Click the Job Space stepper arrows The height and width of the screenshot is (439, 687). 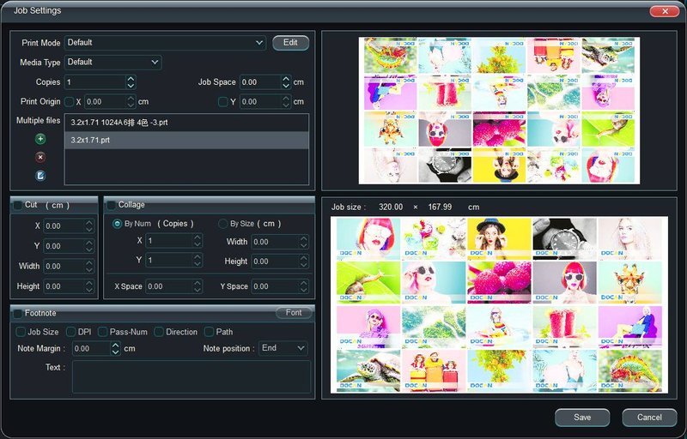click(286, 82)
